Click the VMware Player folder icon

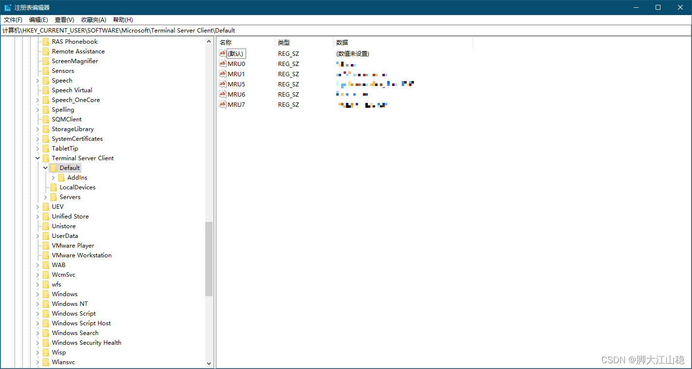(46, 246)
